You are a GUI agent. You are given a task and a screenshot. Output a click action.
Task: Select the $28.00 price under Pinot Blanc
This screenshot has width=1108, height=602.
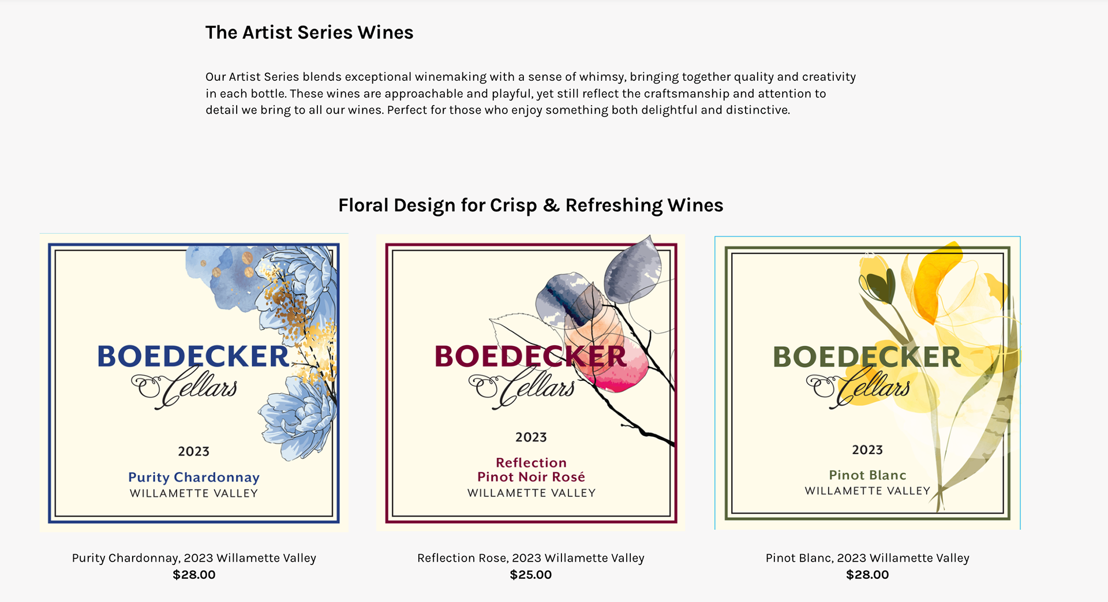click(867, 575)
